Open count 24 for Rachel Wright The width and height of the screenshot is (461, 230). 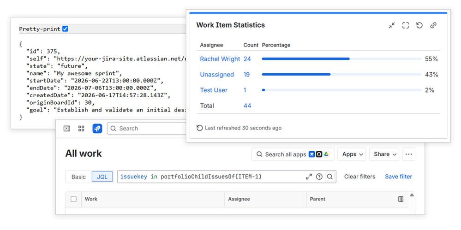(247, 59)
